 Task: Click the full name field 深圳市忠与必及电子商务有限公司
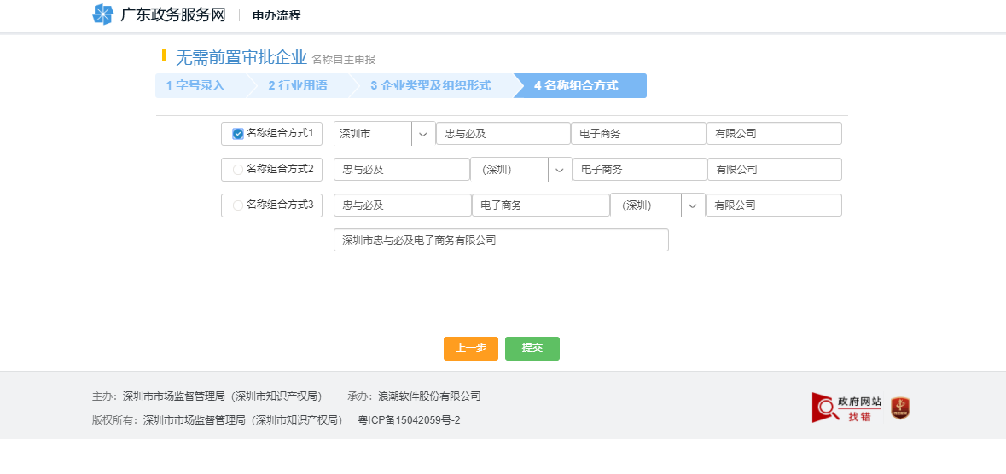501,240
